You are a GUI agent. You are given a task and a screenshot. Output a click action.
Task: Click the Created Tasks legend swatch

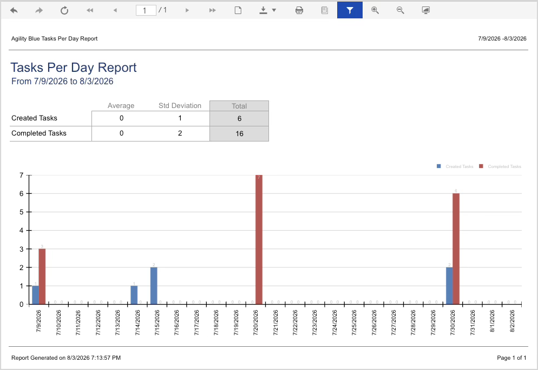coord(438,166)
